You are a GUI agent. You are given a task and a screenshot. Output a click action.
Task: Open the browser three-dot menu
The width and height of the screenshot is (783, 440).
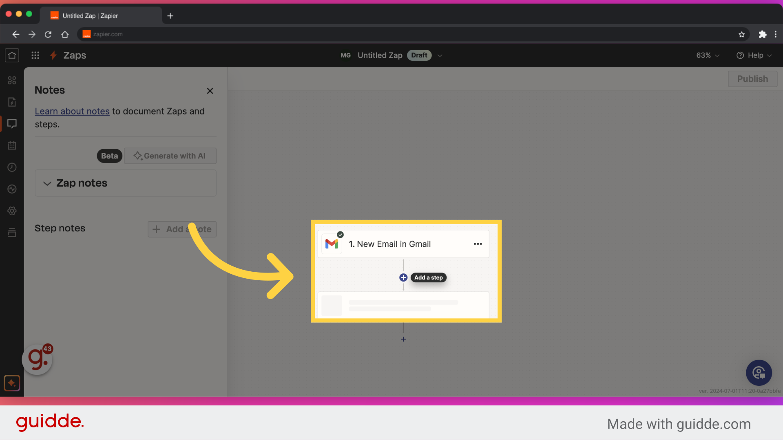point(776,34)
